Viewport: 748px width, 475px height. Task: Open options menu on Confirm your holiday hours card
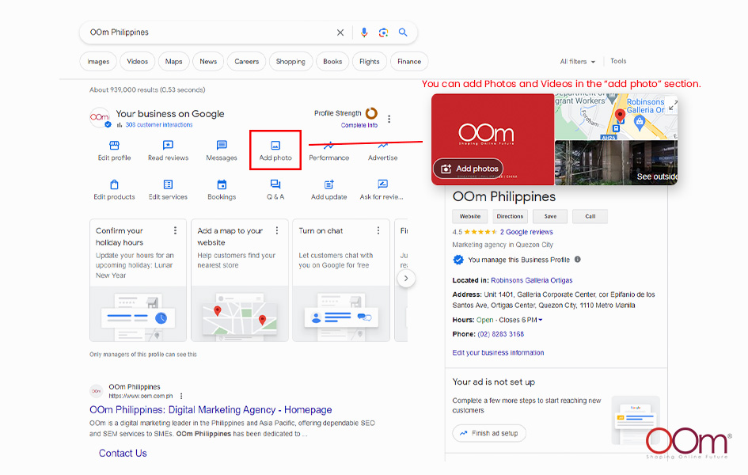(x=176, y=231)
